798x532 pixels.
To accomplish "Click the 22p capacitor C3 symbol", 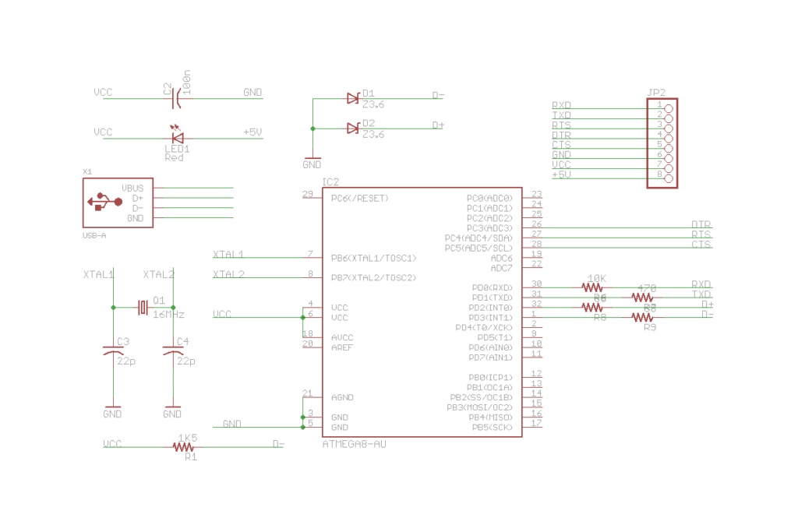I will (x=111, y=351).
